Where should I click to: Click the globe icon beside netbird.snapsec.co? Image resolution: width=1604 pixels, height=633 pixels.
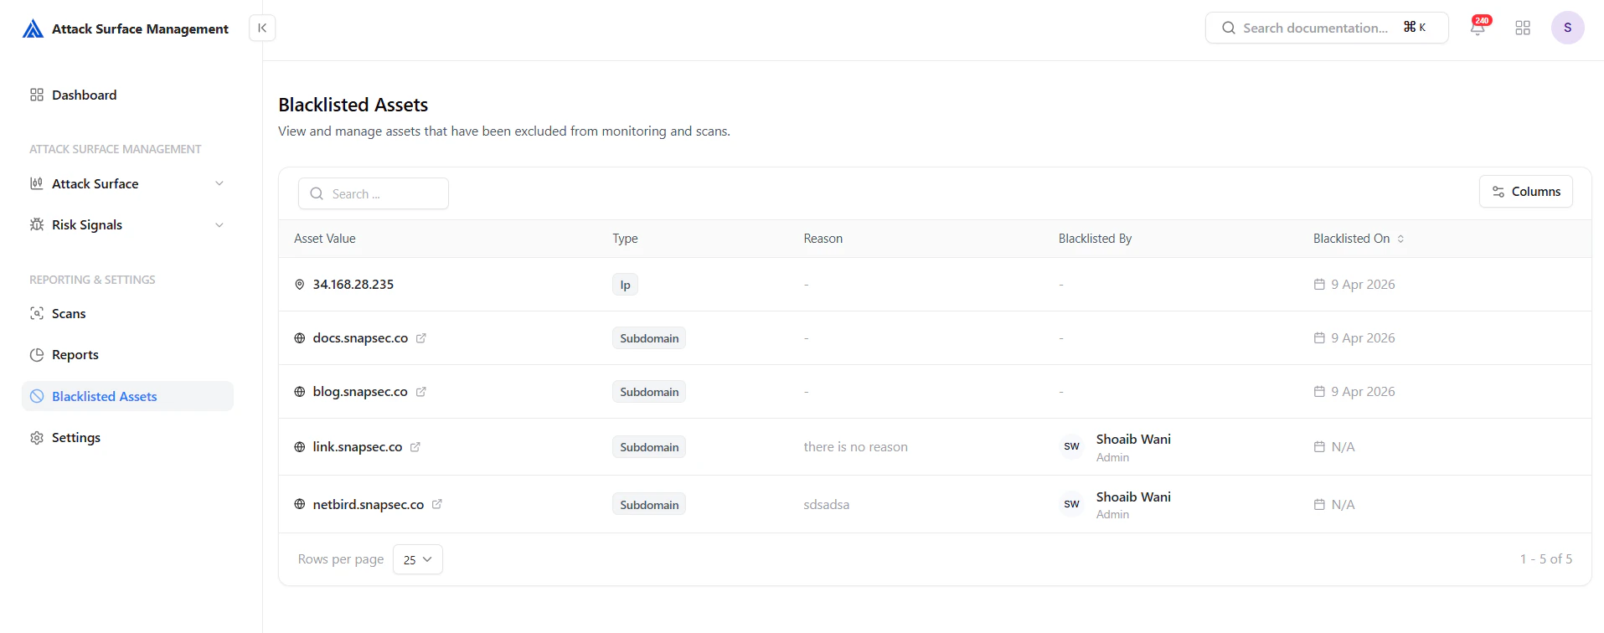pyautogui.click(x=300, y=504)
